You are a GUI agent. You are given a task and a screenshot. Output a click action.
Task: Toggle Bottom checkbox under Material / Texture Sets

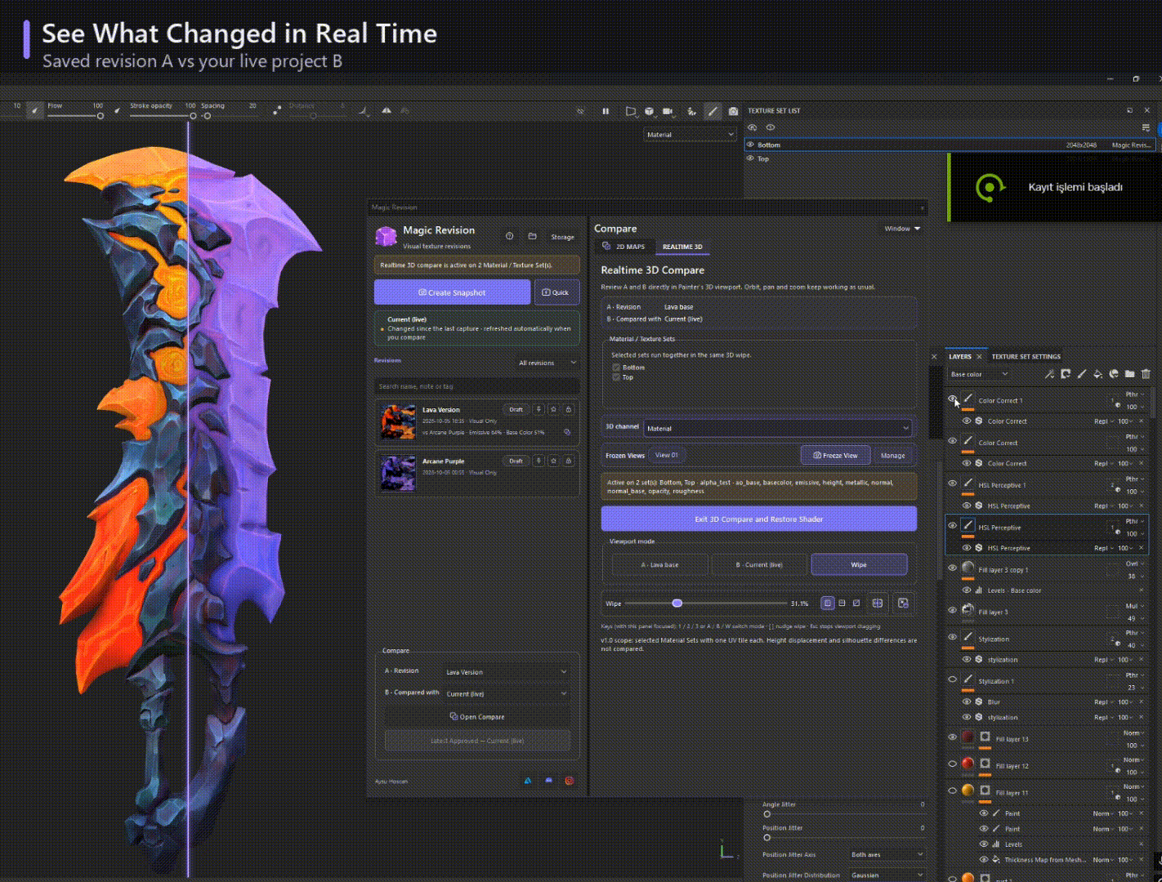coord(616,367)
